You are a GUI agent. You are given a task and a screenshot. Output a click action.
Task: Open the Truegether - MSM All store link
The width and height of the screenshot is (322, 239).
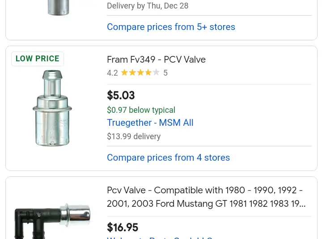[150, 123]
